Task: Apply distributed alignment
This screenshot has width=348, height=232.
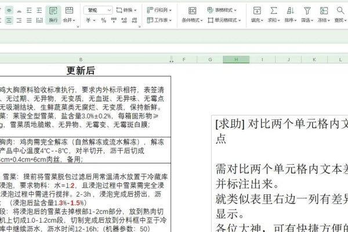Action: coord(39,20)
